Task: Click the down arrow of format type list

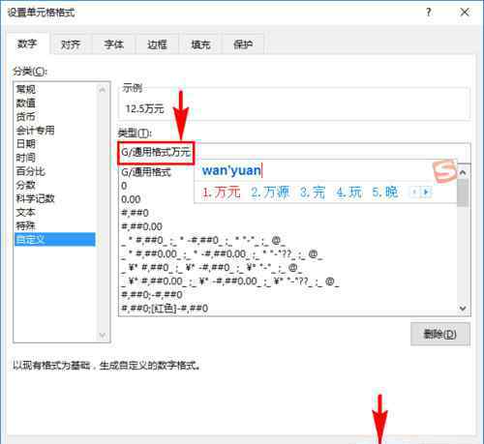Action: 463,309
